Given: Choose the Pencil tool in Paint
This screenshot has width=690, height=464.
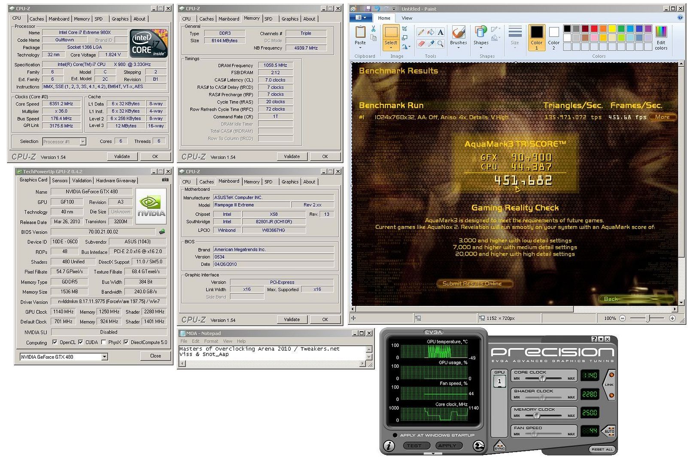Looking at the screenshot, I should (421, 32).
